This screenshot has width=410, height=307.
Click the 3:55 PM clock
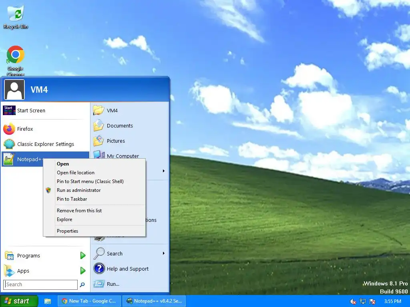[392, 301]
